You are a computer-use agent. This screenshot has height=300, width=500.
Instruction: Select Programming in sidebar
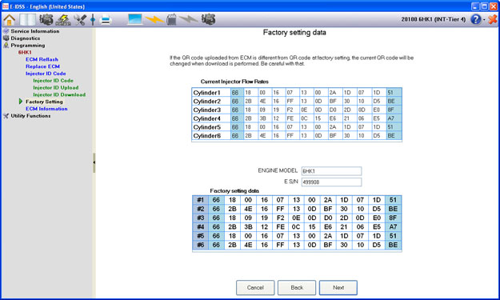[28, 46]
